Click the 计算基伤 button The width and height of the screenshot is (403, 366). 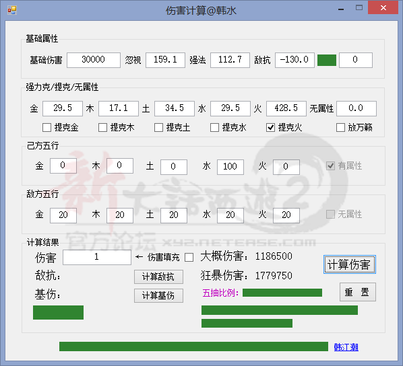pos(158,295)
